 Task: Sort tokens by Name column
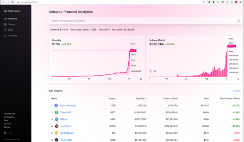click(x=54, y=98)
